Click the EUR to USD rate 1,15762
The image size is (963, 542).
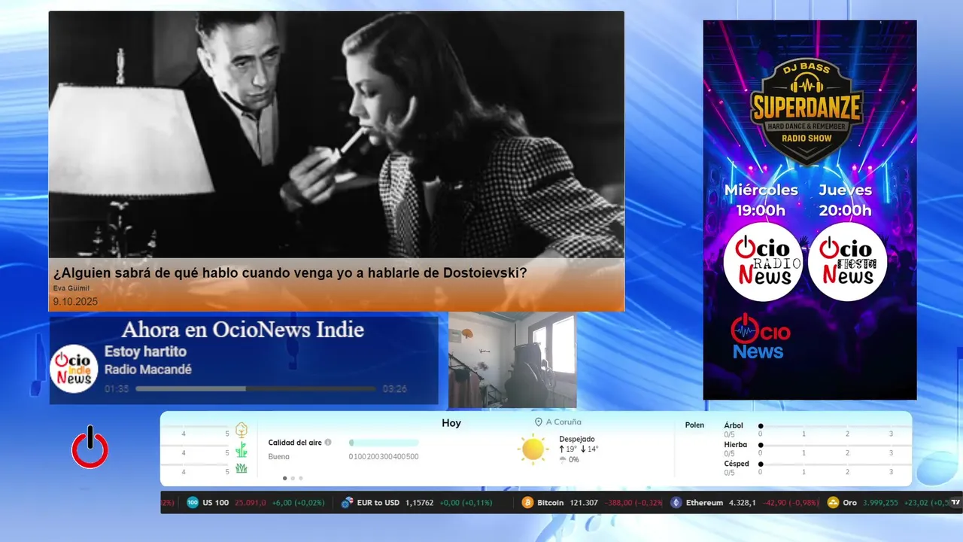(x=420, y=503)
